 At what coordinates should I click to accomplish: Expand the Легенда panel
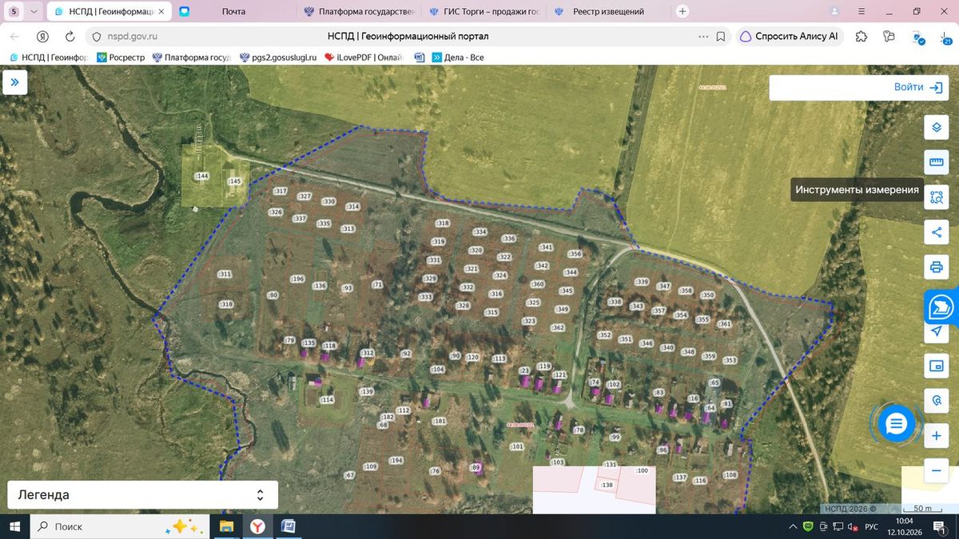click(x=142, y=495)
